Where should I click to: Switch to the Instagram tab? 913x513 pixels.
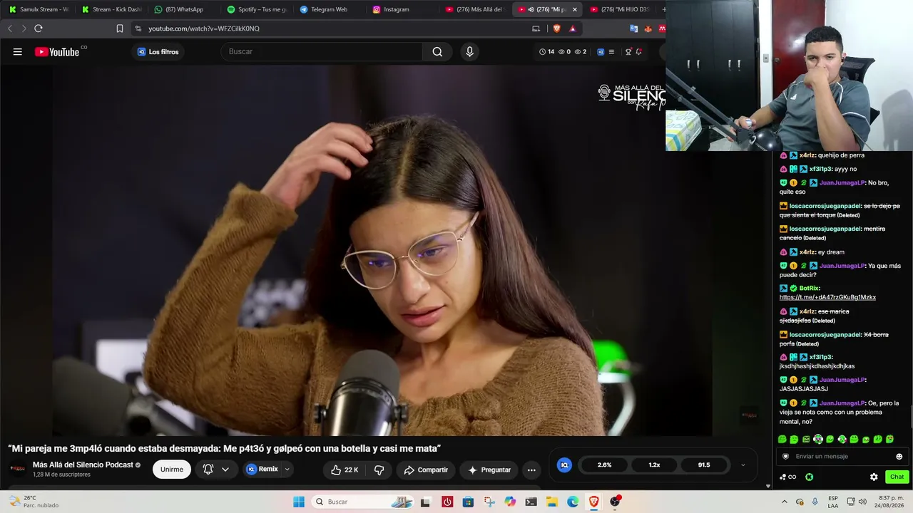[402, 9]
